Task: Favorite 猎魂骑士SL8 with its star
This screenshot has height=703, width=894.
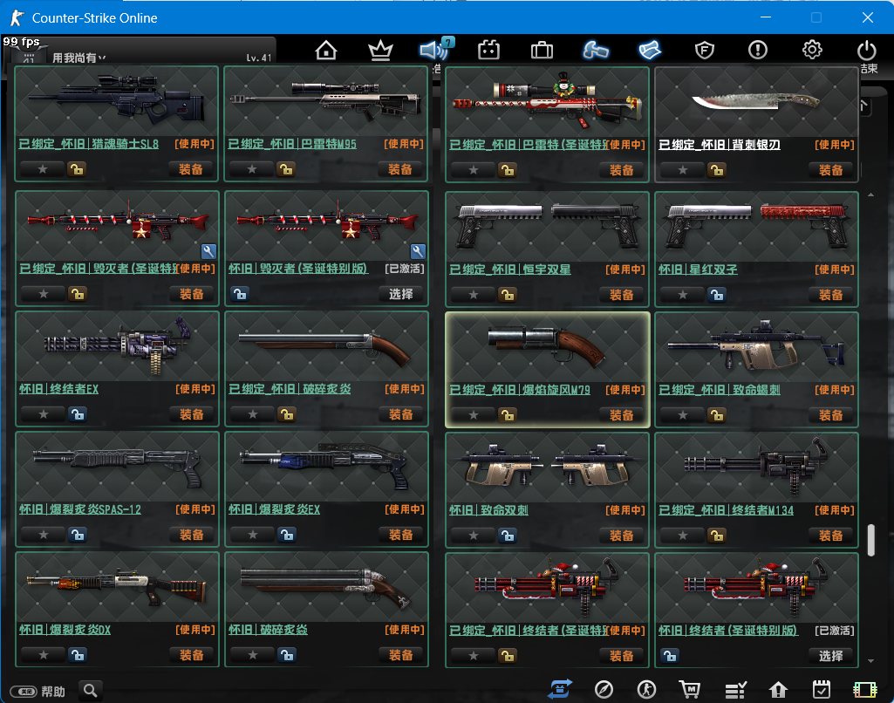Action: pyautogui.click(x=43, y=169)
